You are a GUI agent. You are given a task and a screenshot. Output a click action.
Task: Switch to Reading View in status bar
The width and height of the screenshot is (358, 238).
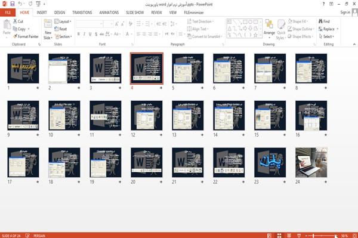coord(289,236)
